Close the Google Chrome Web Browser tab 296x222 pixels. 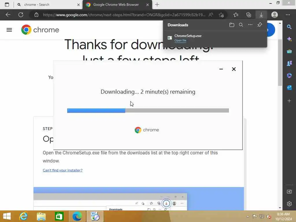[x=148, y=5]
